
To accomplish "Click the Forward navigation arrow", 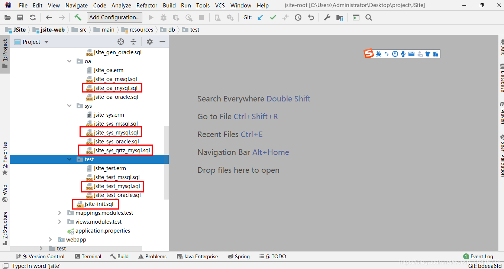I will point(62,17).
